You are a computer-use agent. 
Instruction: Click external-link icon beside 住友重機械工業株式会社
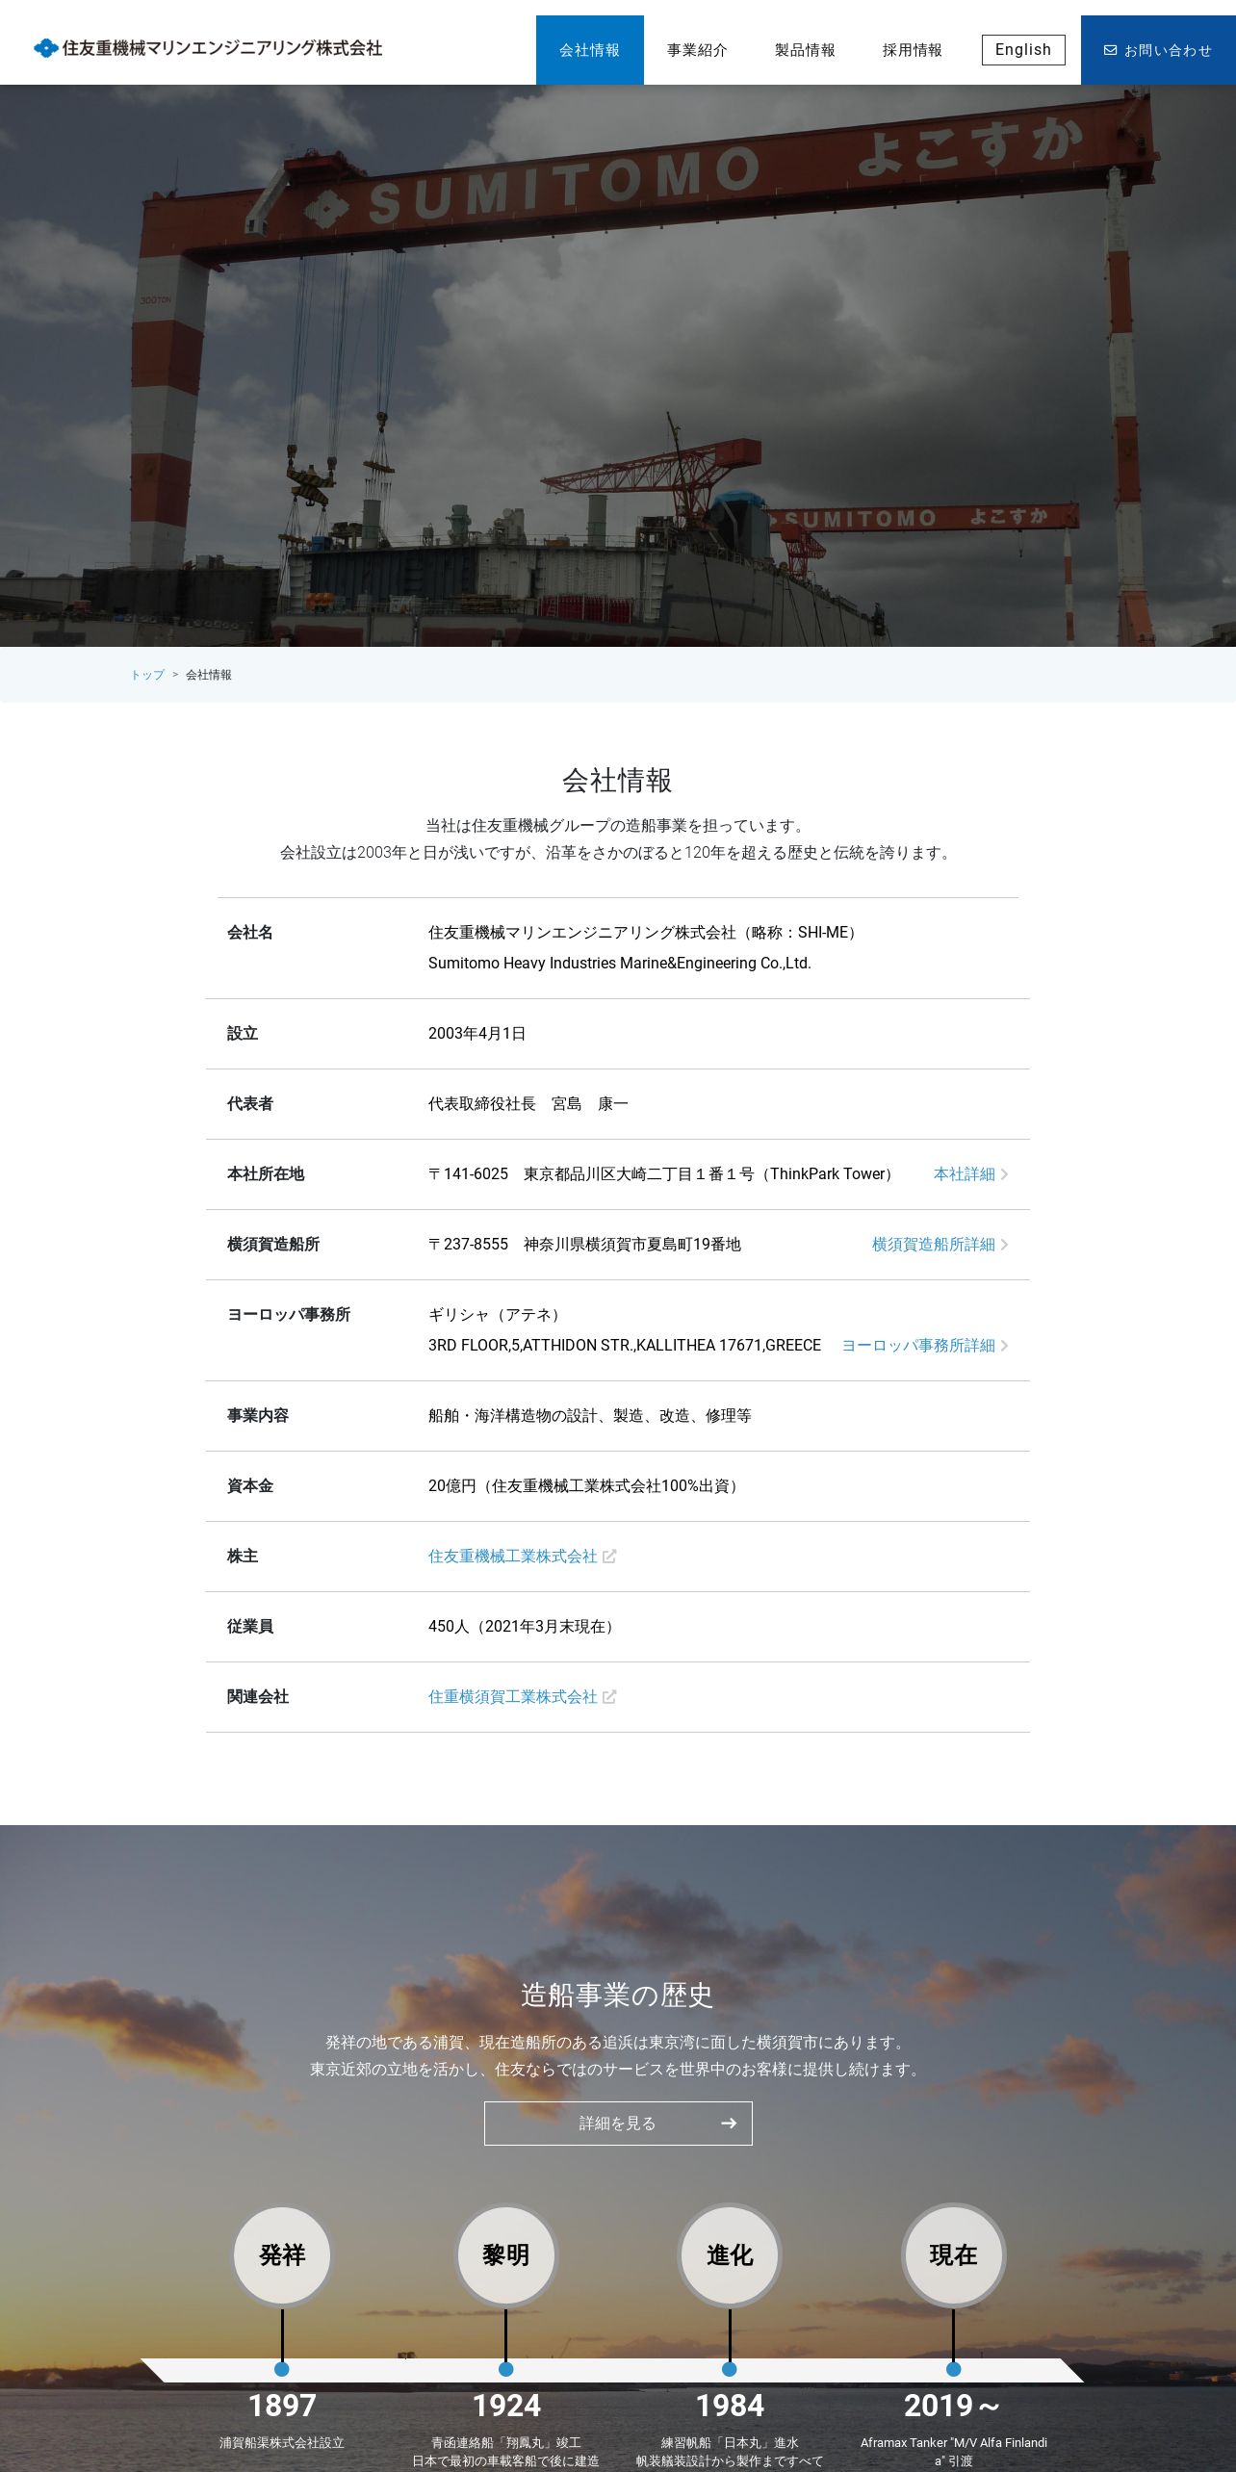click(609, 1557)
